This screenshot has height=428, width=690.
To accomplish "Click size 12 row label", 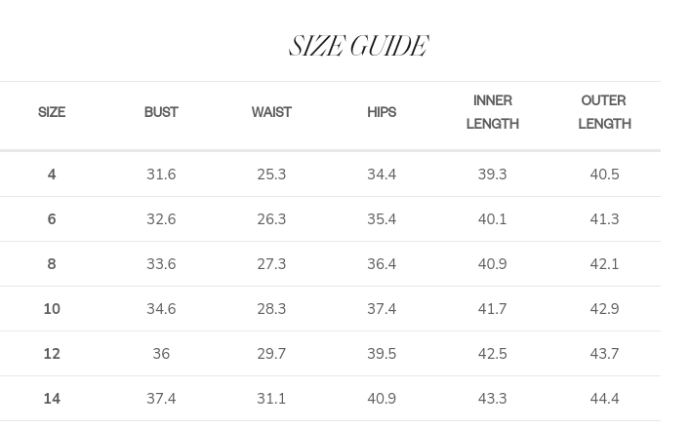I will click(x=52, y=354).
